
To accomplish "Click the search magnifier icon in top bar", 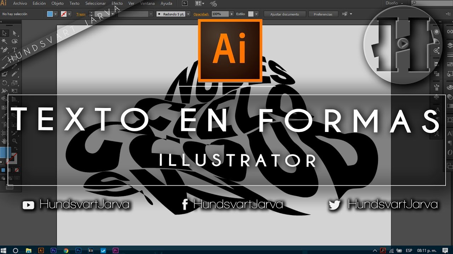I will click(414, 3).
